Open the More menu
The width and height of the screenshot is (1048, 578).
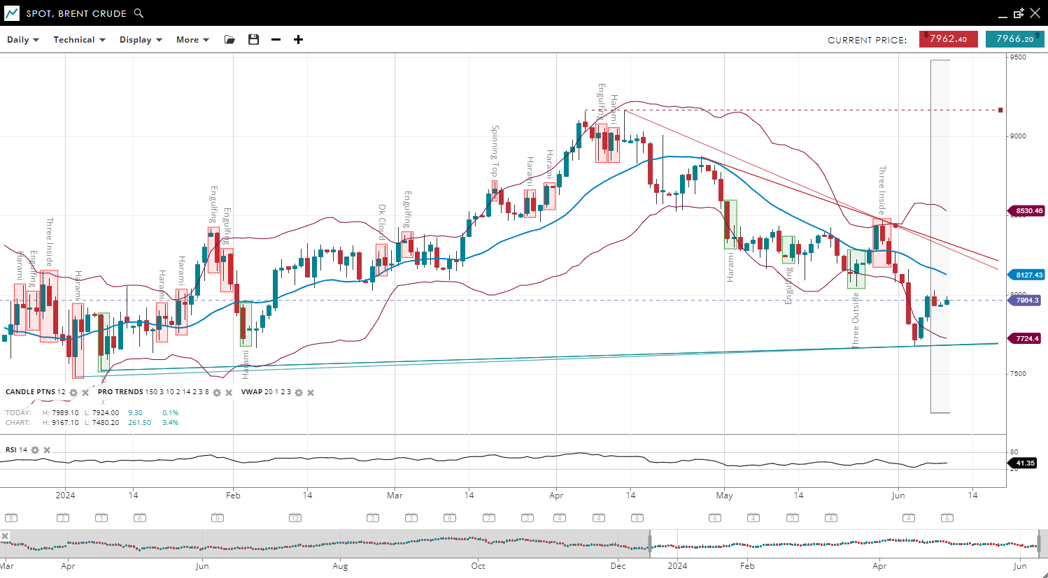[x=192, y=40]
